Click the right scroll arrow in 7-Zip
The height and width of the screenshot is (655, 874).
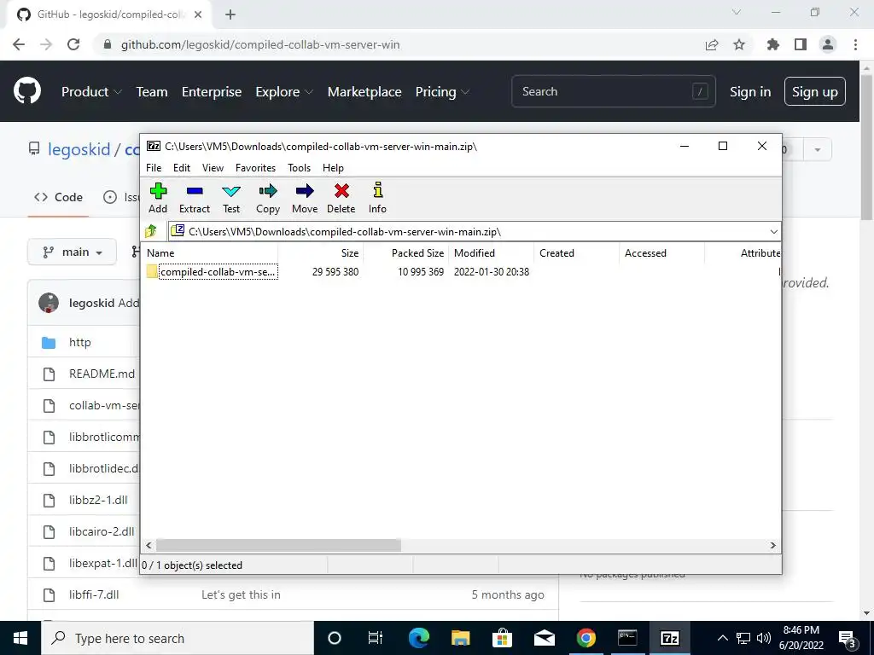pos(772,545)
